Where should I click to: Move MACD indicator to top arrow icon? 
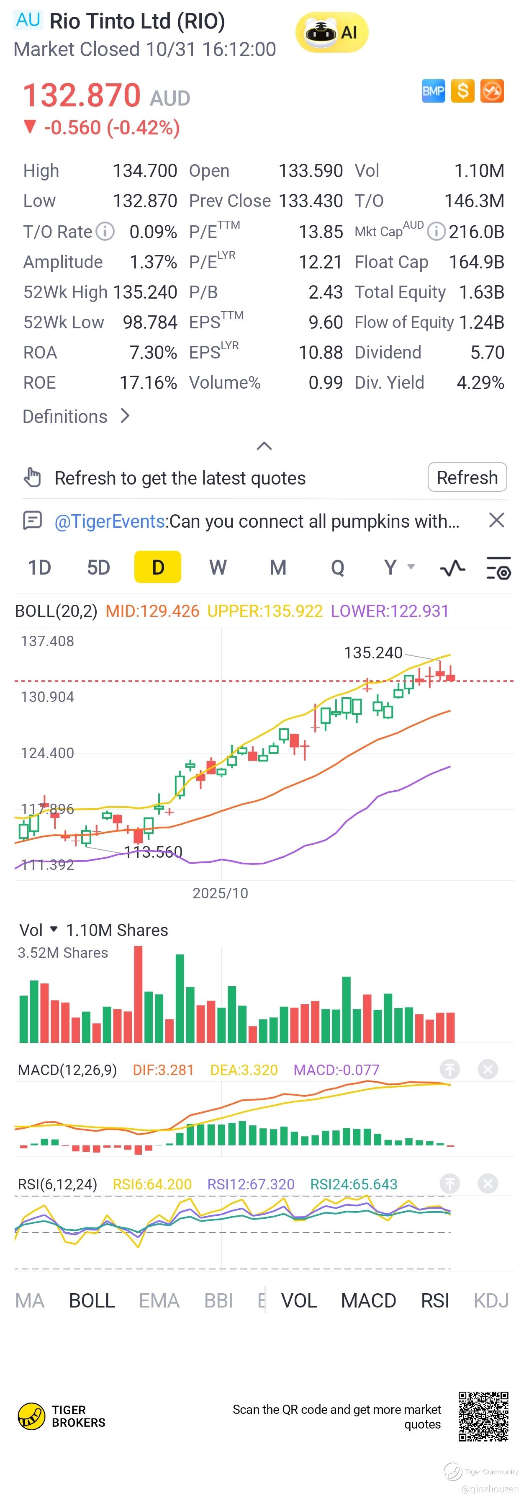point(449,1069)
